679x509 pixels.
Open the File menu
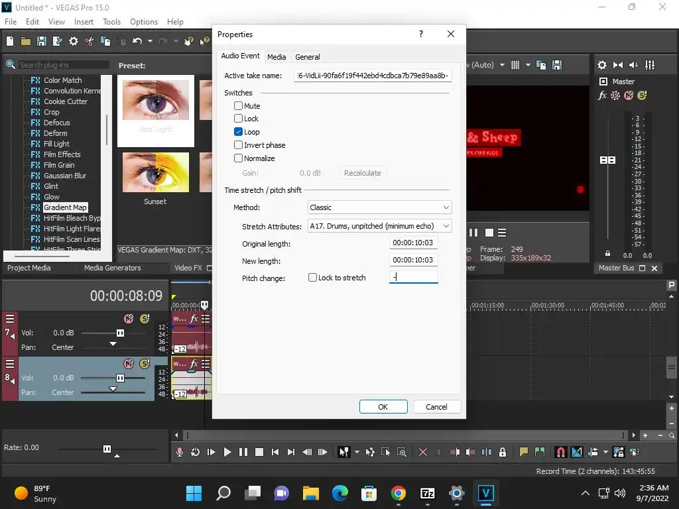pos(11,22)
